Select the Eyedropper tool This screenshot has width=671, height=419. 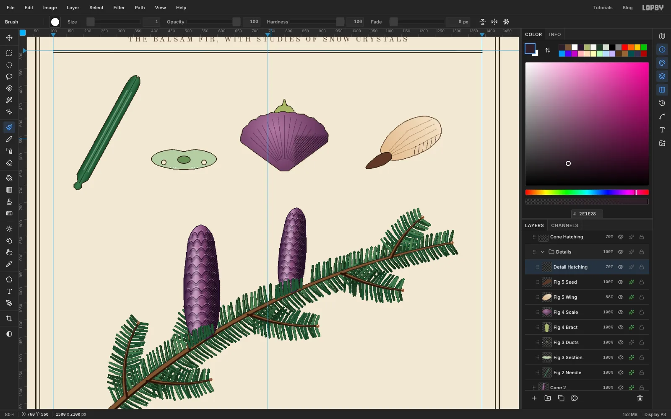pyautogui.click(x=9, y=264)
